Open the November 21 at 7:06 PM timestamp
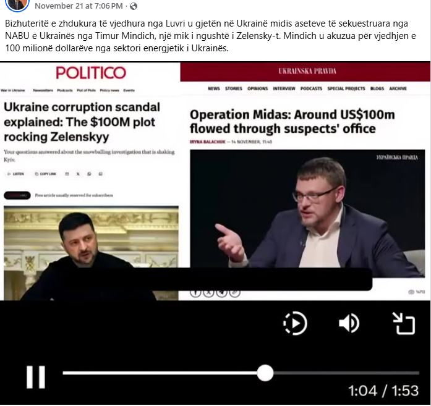 (79, 6)
